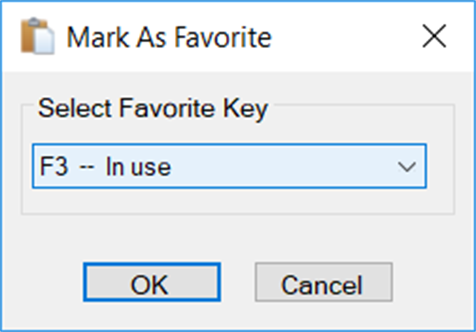
Task: Click the blank dialog area above the OK button
Action: click(151, 238)
